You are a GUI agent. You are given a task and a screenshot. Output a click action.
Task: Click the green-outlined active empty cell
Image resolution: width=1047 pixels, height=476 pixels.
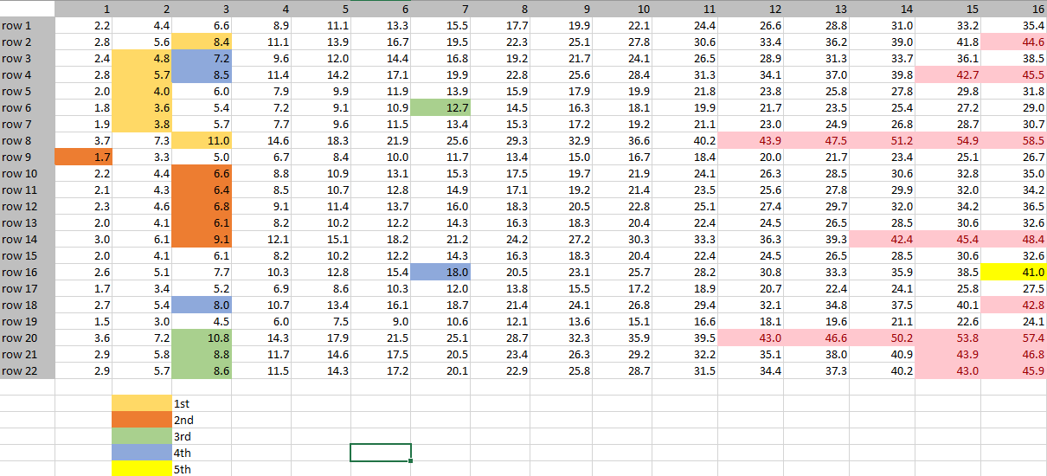(x=381, y=453)
